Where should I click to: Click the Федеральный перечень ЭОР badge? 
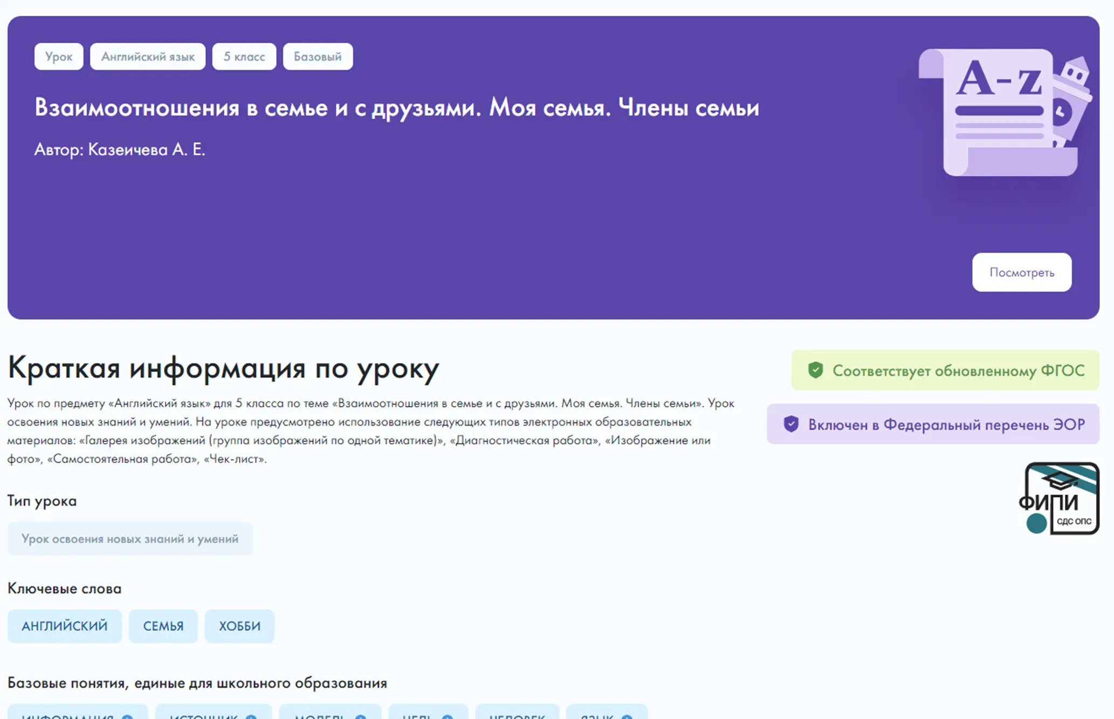(x=933, y=424)
